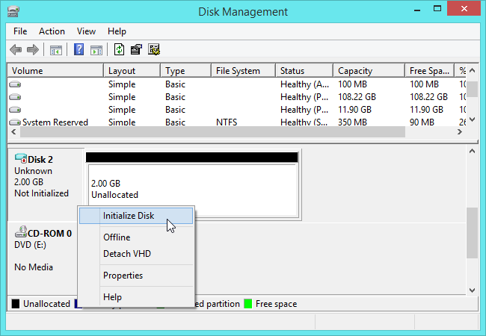The height and width of the screenshot is (336, 486).
Task: Select the CD-ROM 0 drive icon
Action: click(21, 231)
